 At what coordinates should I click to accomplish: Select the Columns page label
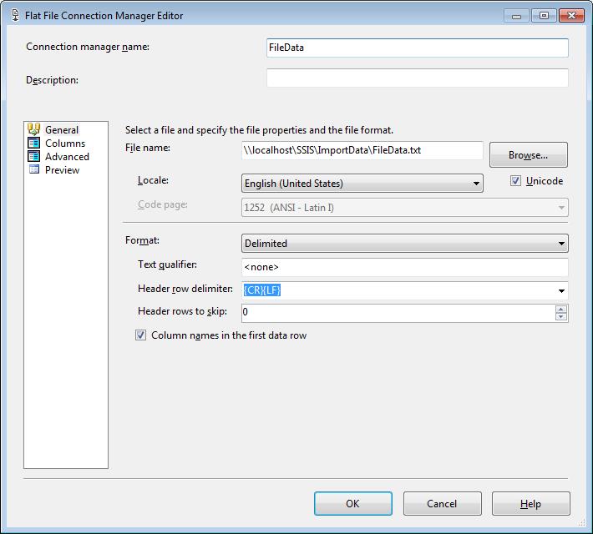pos(65,144)
